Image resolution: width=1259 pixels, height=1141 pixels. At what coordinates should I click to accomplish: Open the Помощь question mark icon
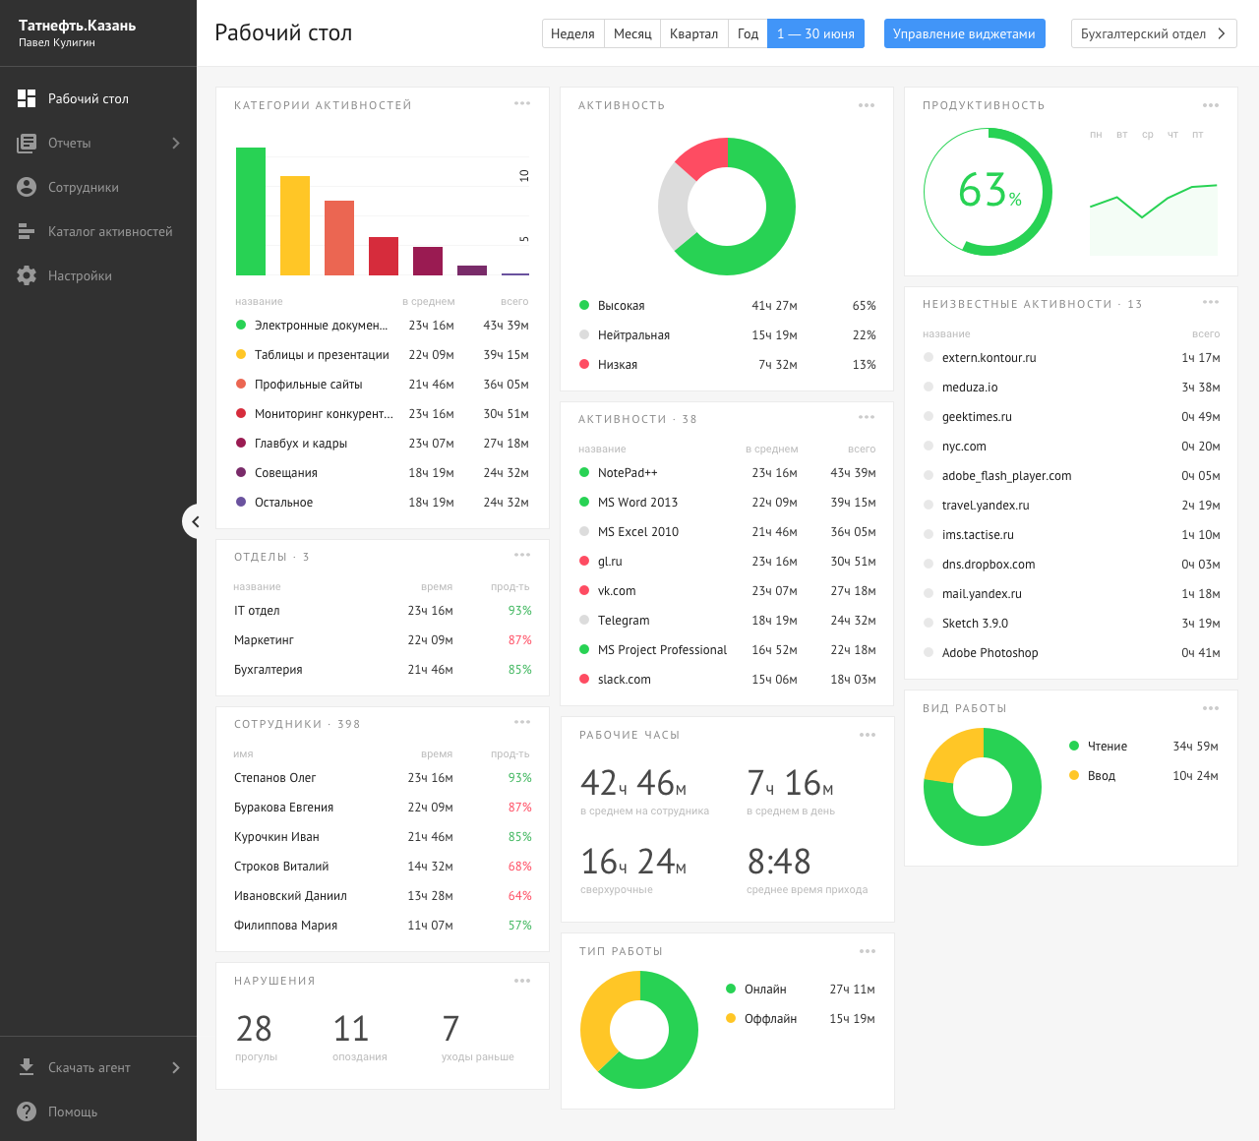[x=27, y=1111]
